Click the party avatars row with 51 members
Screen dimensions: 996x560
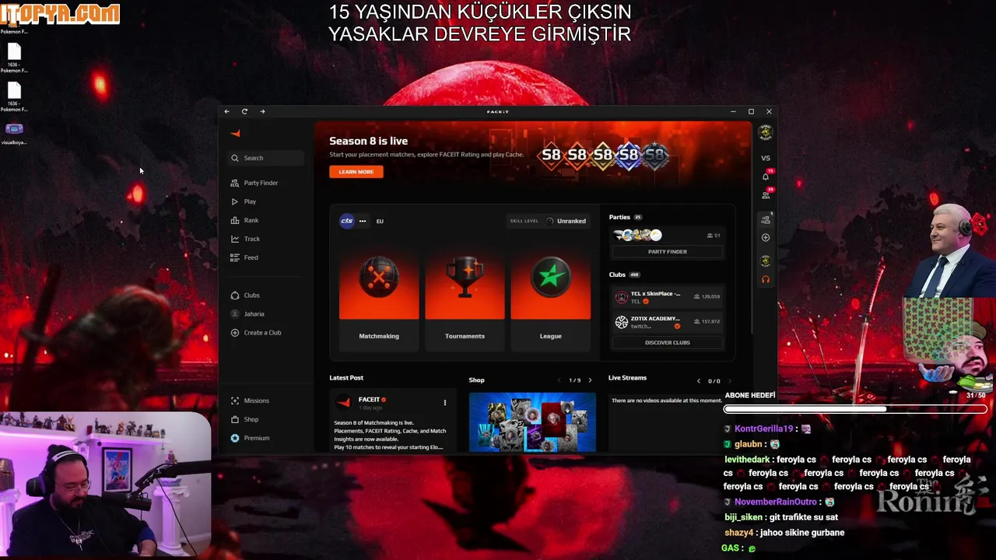tap(668, 235)
